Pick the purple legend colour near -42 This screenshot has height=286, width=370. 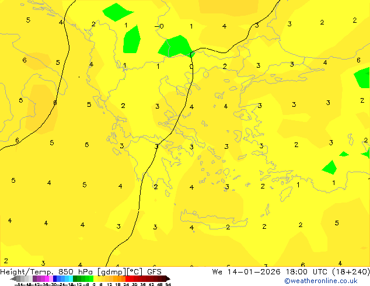34,278
